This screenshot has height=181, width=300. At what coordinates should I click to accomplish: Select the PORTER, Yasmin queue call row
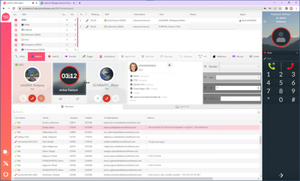click(170, 27)
